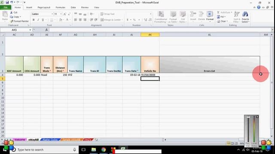The width and height of the screenshot is (275, 154).
Task: Open the Format cells menu
Action: 210,16
